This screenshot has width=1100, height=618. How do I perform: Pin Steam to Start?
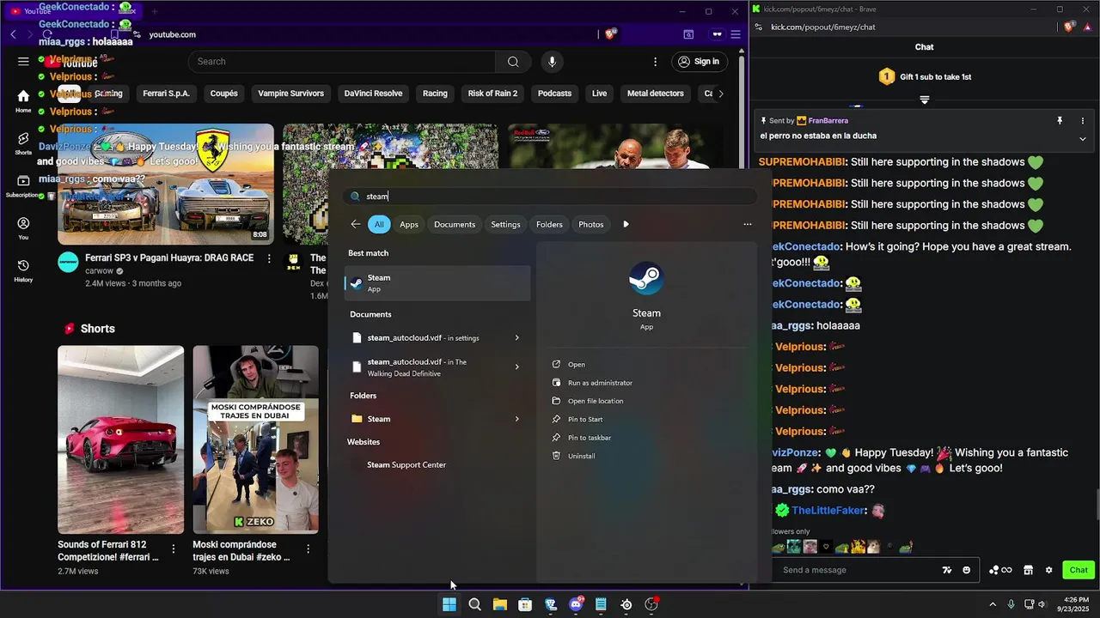pos(585,419)
